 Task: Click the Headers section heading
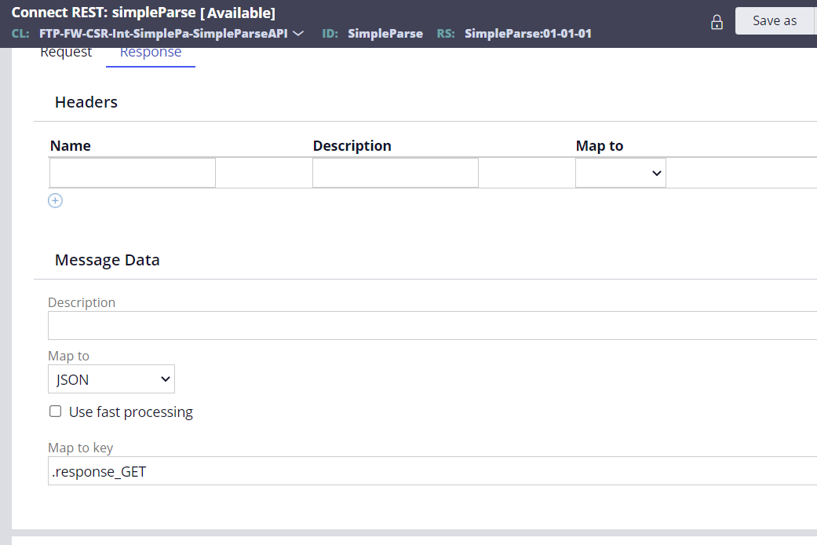(86, 102)
